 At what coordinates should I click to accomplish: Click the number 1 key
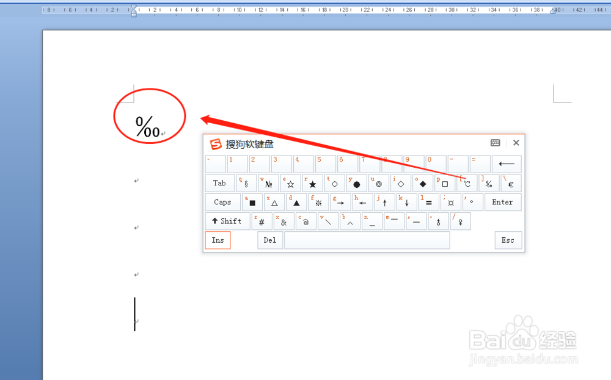click(x=238, y=164)
